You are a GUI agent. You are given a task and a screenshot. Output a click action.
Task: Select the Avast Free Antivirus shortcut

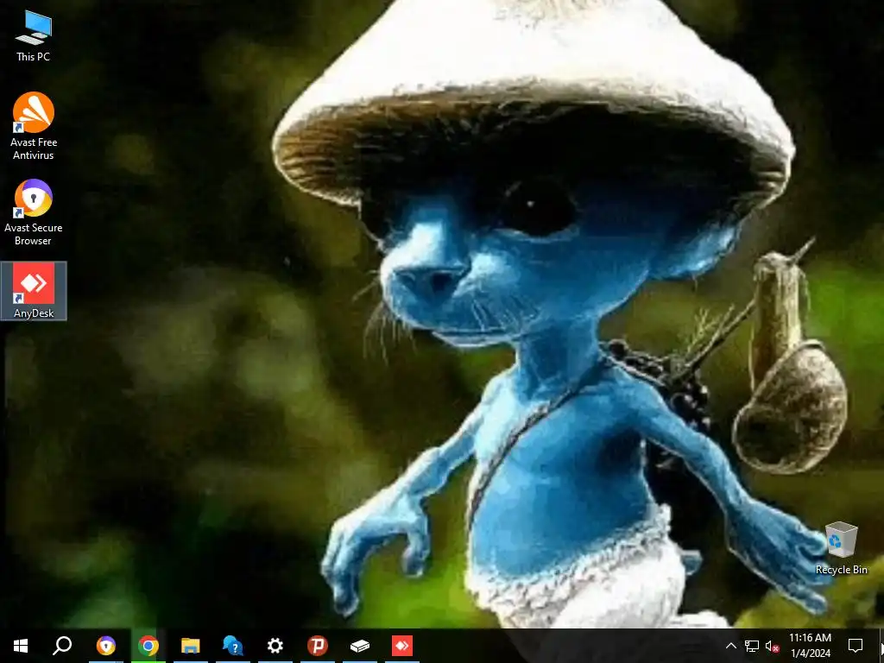(x=34, y=126)
